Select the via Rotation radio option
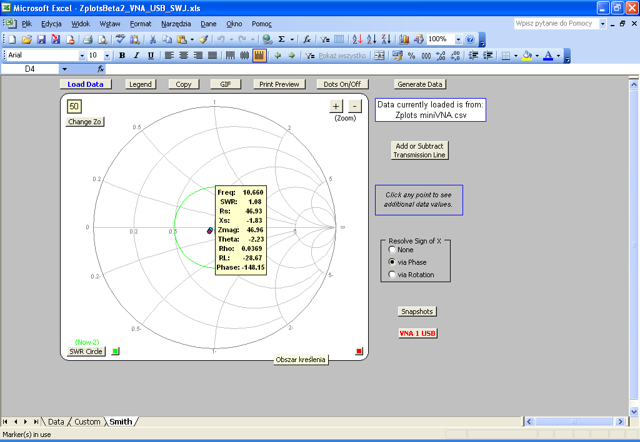This screenshot has height=442, width=640. coord(392,275)
